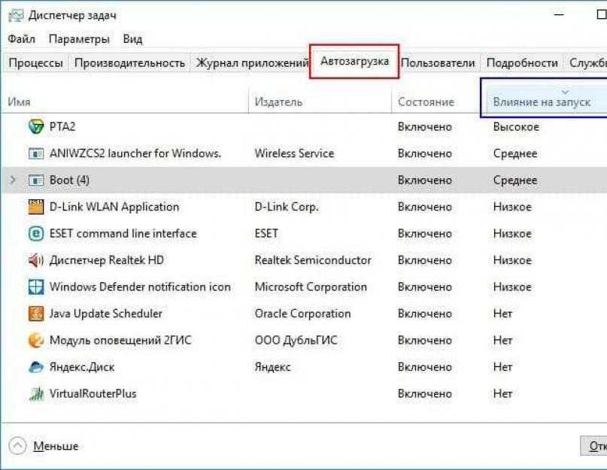The width and height of the screenshot is (607, 470).
Task: Click the PTA2 startup entry icon
Action: coord(36,126)
